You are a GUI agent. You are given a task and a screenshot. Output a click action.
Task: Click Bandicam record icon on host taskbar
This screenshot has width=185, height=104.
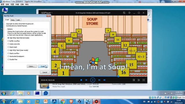96,101
